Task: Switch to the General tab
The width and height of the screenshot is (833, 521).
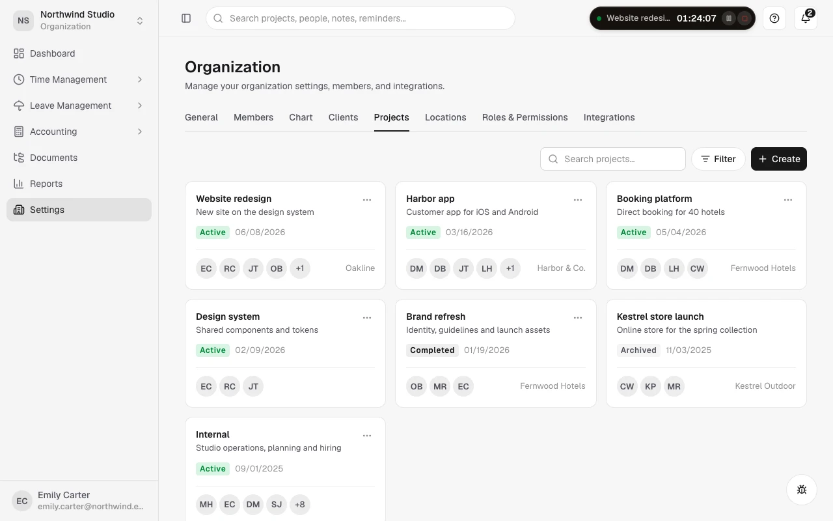Action: (201, 117)
